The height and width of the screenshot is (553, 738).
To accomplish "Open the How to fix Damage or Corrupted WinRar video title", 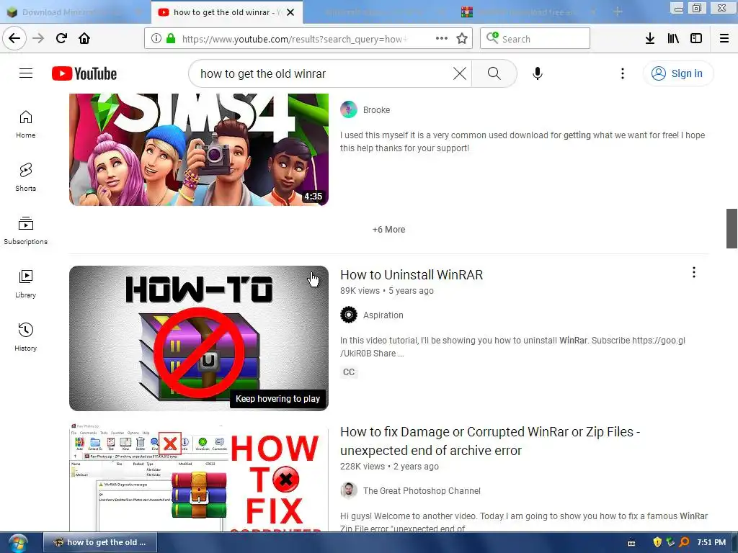I will [x=490, y=441].
